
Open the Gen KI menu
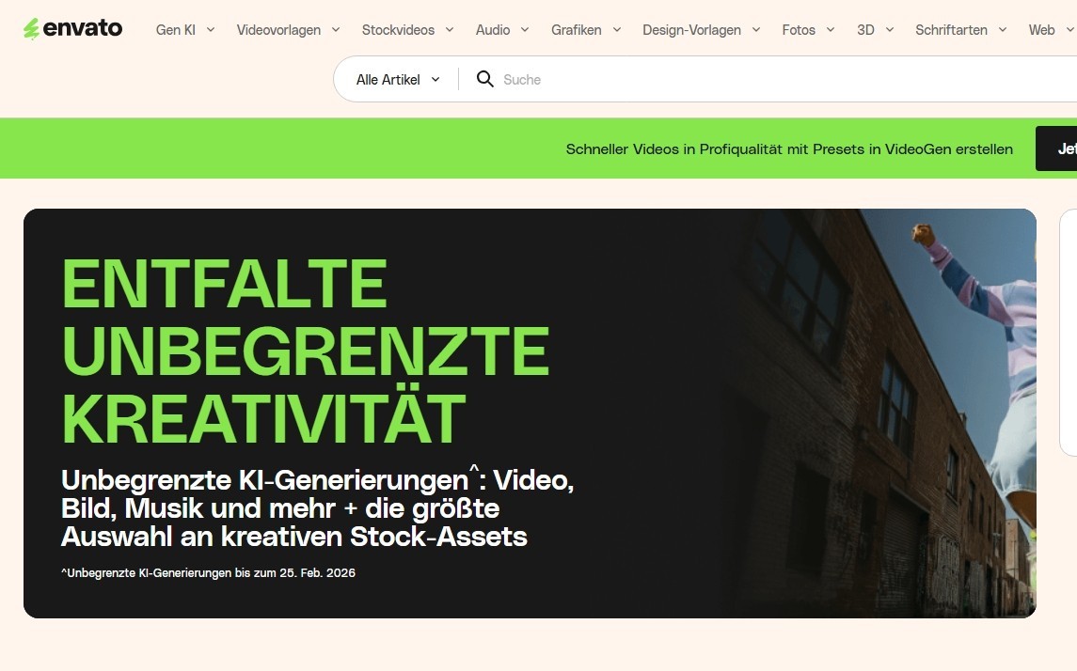click(184, 30)
